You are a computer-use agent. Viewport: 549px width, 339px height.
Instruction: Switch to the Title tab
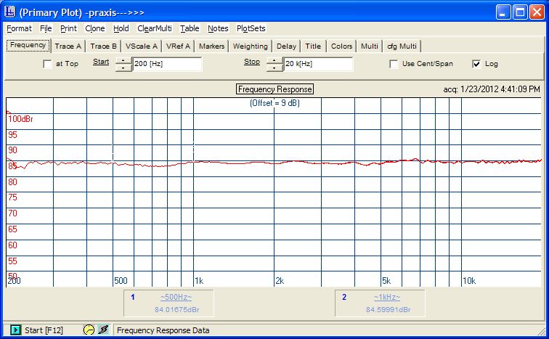tap(313, 46)
